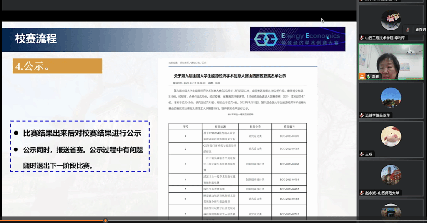Click the 通知公告 breadcrumb link
The width and height of the screenshot is (427, 223).
coord(196,63)
